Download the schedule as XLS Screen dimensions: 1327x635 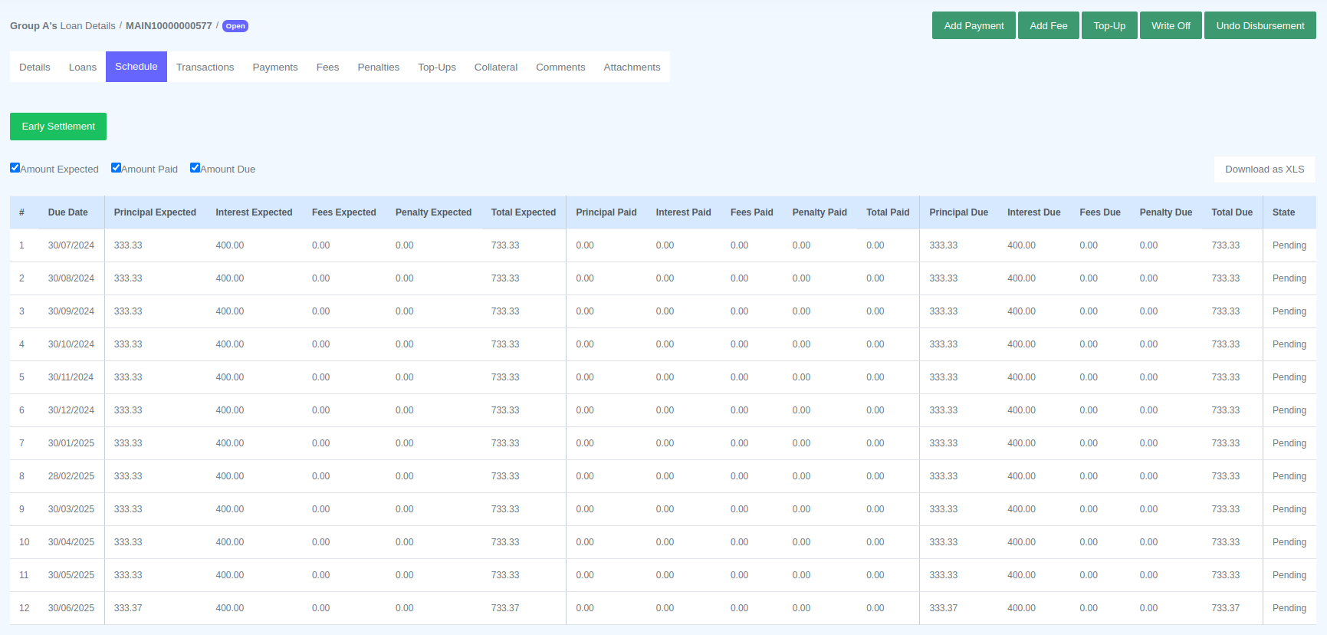click(1263, 169)
